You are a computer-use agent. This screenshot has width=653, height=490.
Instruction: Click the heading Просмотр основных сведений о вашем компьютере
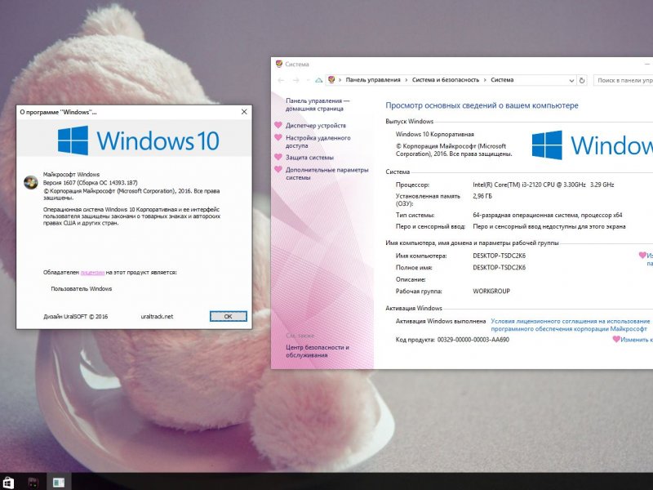pyautogui.click(x=482, y=105)
